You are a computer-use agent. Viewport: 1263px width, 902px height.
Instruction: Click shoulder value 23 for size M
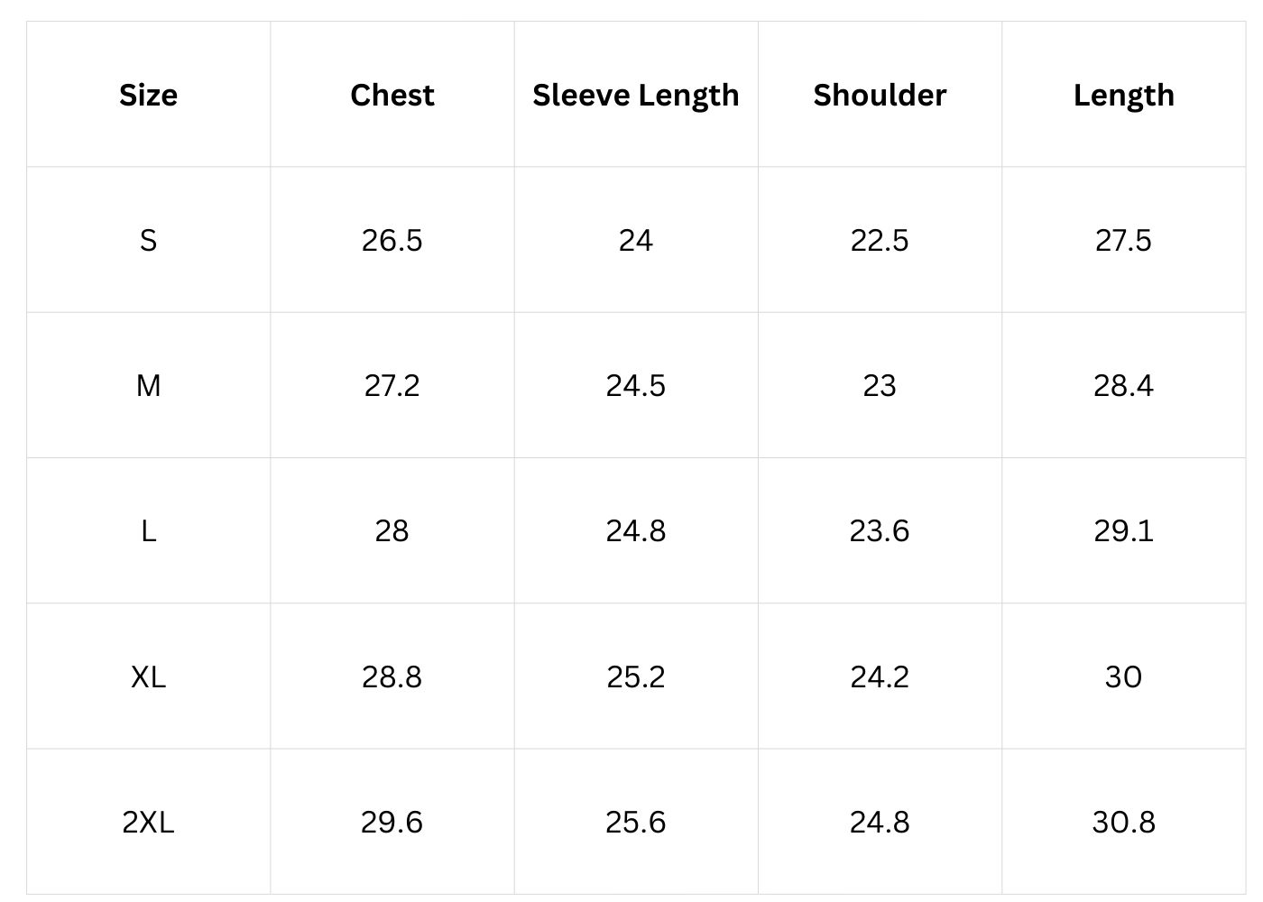(x=880, y=386)
